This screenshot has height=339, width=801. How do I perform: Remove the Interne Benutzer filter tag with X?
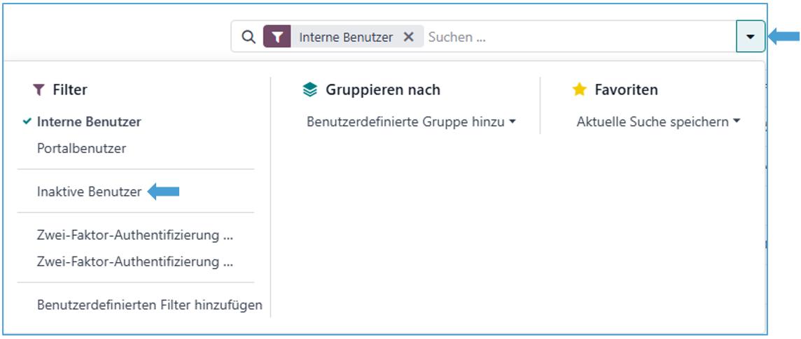point(409,38)
